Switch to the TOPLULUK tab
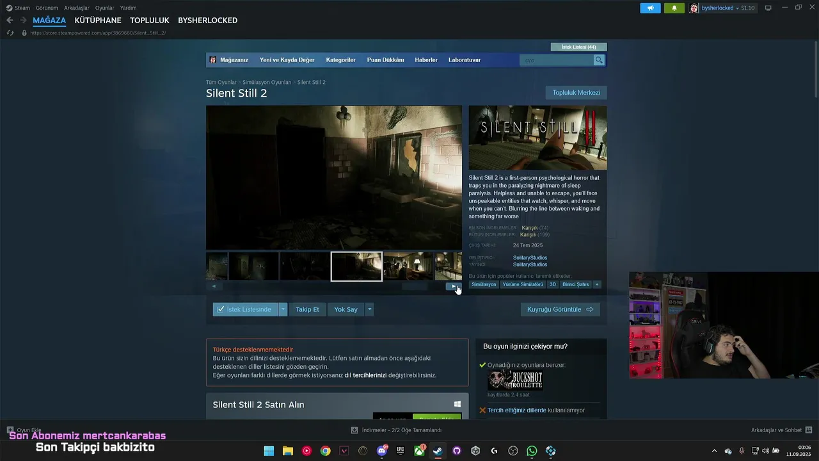819x461 pixels. 150,20
